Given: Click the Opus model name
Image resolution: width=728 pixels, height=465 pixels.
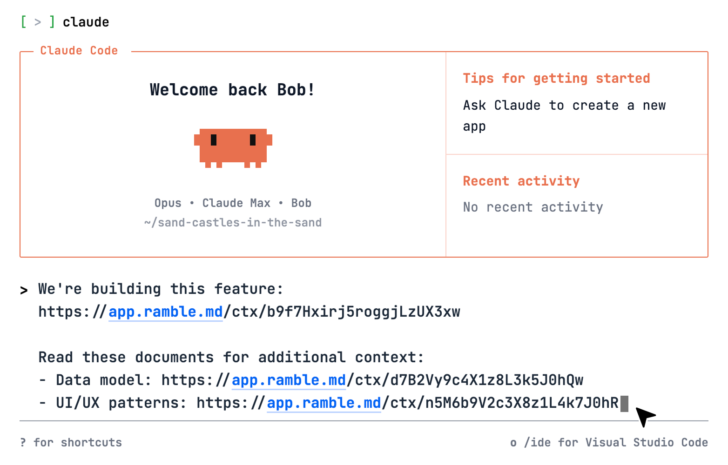Looking at the screenshot, I should click(168, 203).
